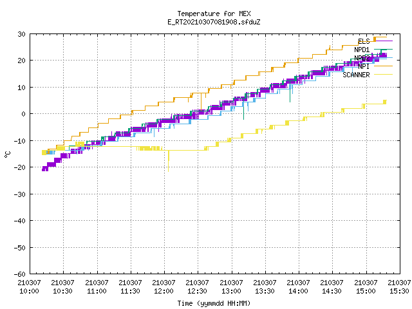Click the x-axis tick label '210307 12:30'
Image resolution: width=412 pixels, height=309 pixels.
pyautogui.click(x=198, y=286)
